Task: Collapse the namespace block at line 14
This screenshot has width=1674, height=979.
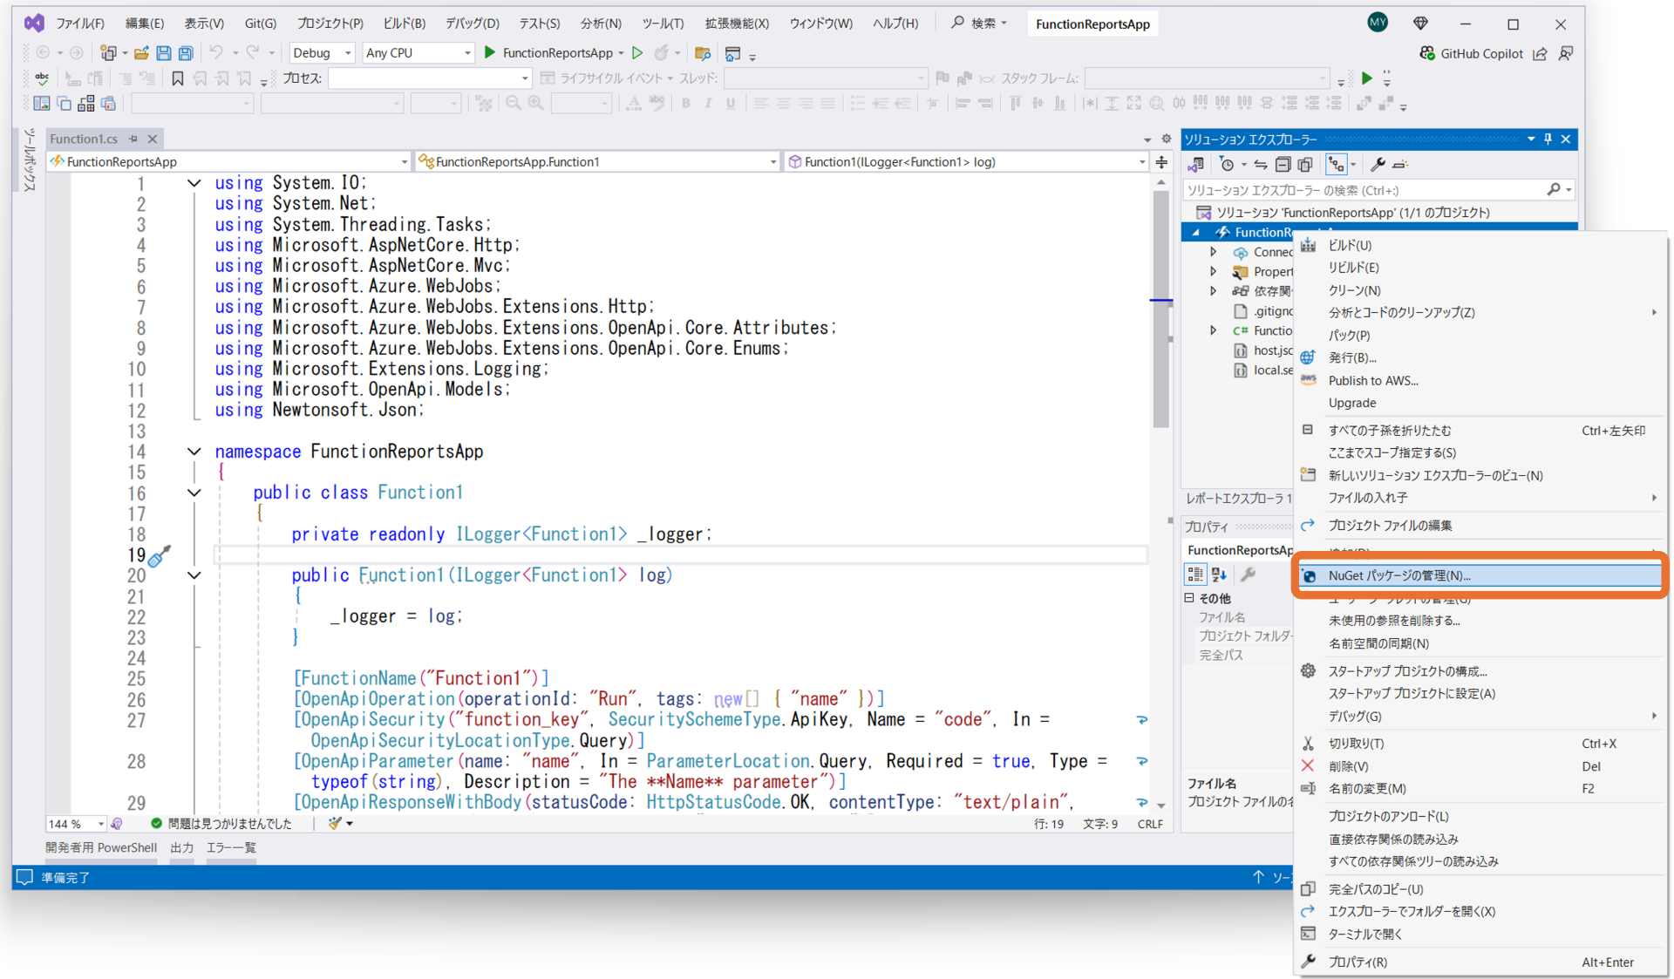Action: point(194,452)
